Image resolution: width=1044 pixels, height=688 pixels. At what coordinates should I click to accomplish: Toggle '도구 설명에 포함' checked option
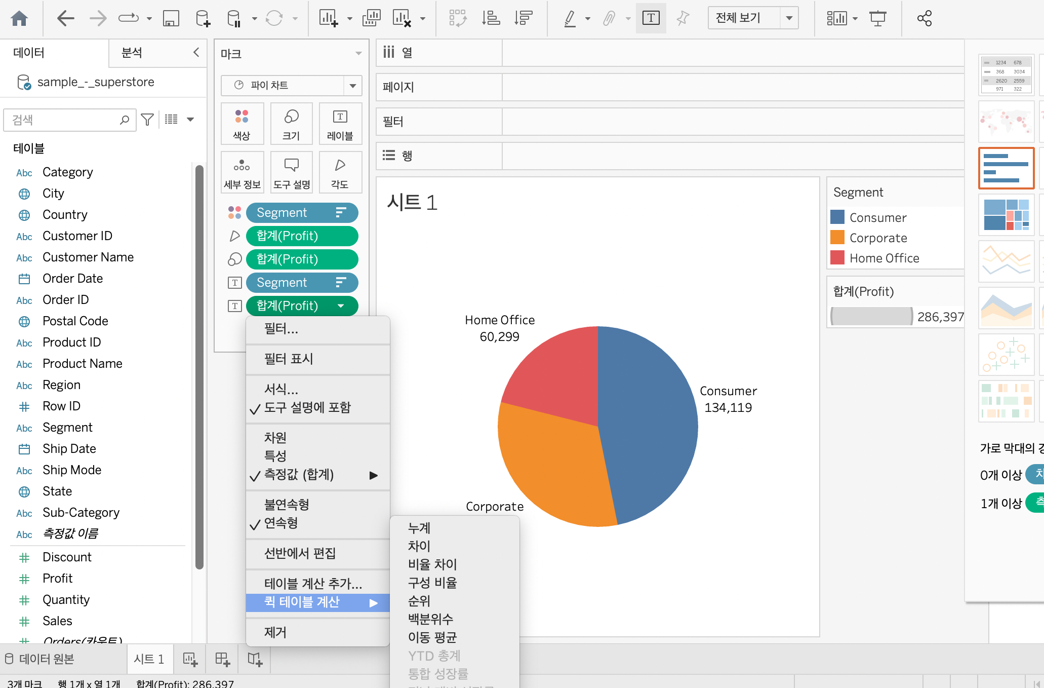(307, 408)
